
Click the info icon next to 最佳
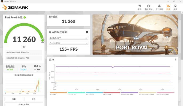(40, 66)
